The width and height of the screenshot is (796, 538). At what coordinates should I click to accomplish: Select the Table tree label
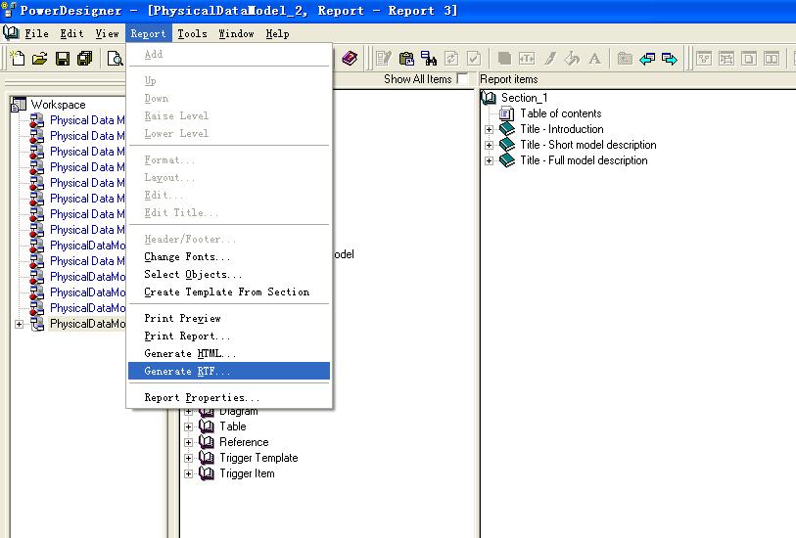coord(232,426)
